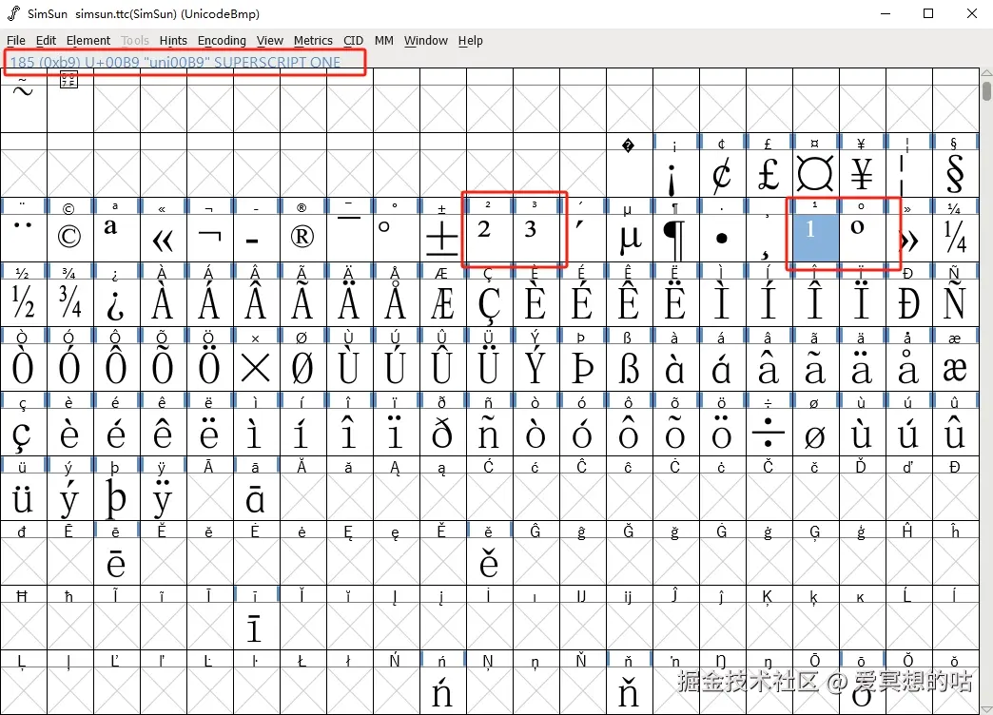Select the ň n-caron glyph cell
The image size is (993, 715).
pyautogui.click(x=630, y=691)
